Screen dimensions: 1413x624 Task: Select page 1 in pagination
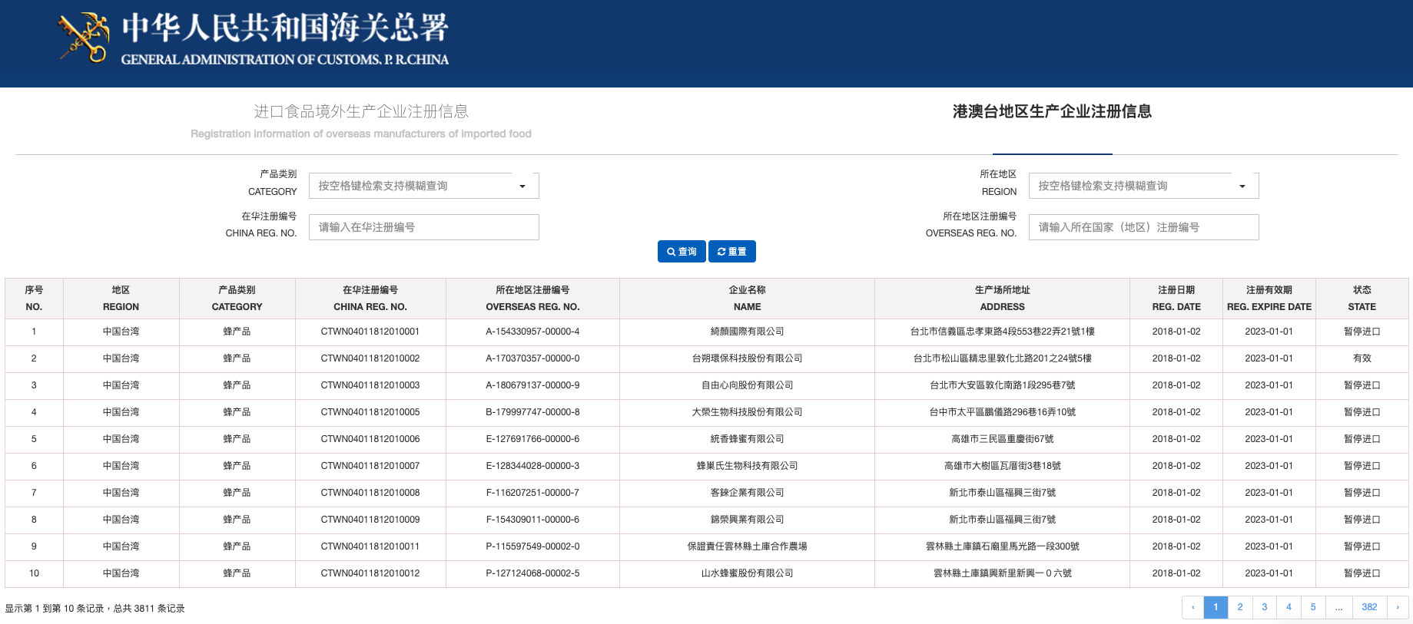pos(1216,607)
